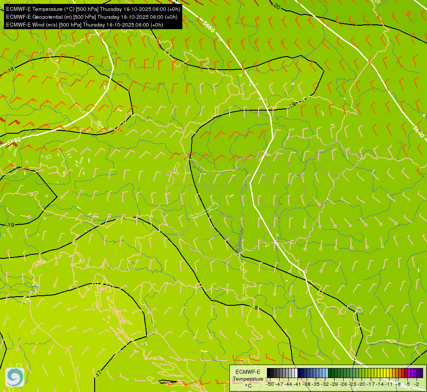Click the 5640 geopotential contour label
Screen dimensions: 427x392
tap(417, 131)
